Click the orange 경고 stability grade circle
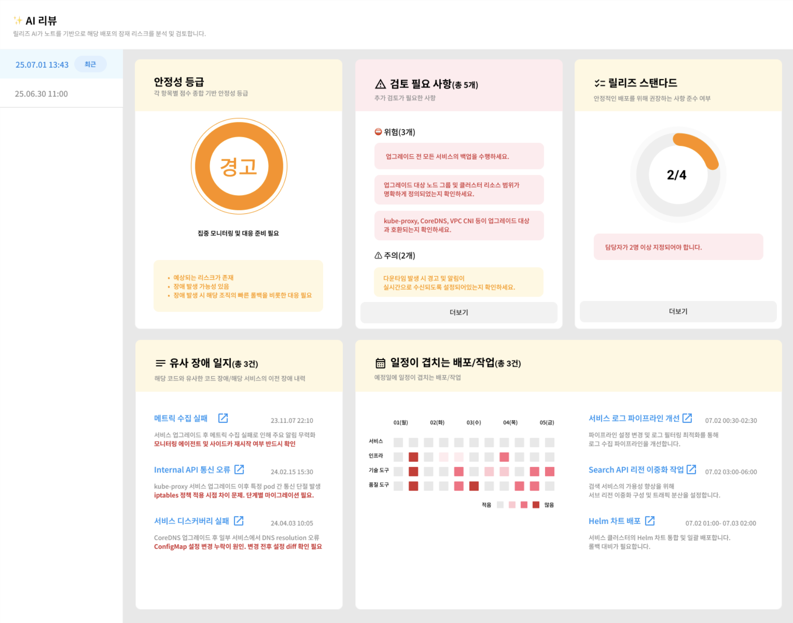The height and width of the screenshot is (623, 793). (x=239, y=166)
